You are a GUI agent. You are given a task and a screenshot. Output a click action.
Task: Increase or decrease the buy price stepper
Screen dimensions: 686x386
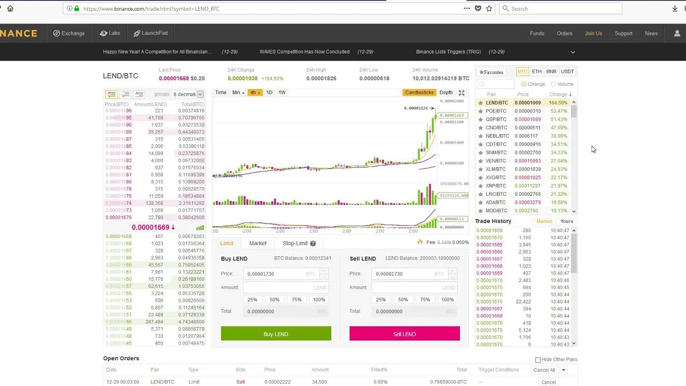pos(324,273)
